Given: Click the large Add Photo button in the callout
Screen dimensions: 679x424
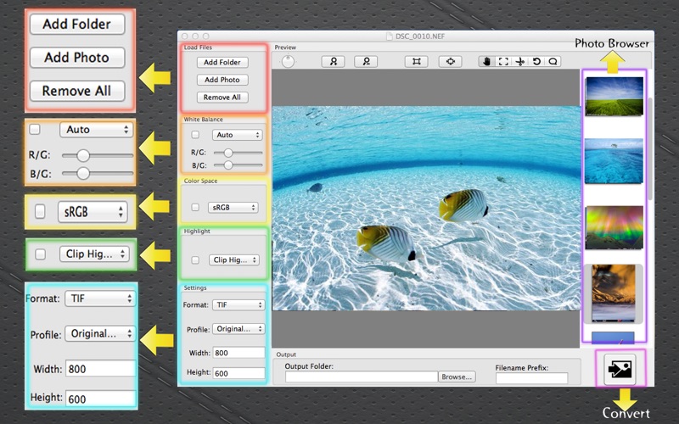Looking at the screenshot, I should [x=77, y=58].
